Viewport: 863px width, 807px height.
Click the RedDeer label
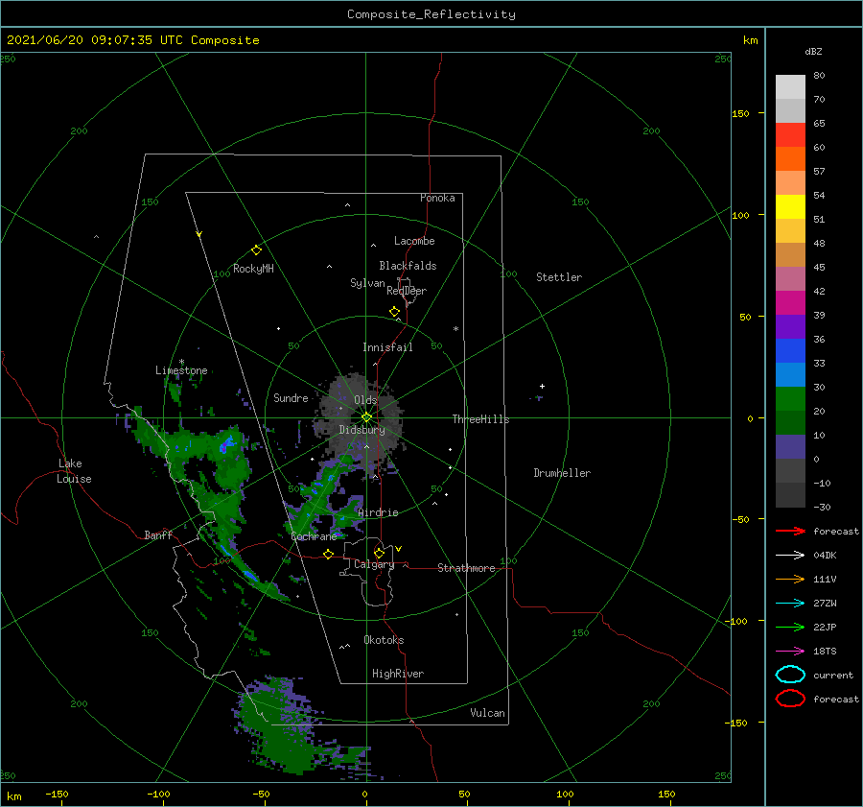pyautogui.click(x=407, y=291)
